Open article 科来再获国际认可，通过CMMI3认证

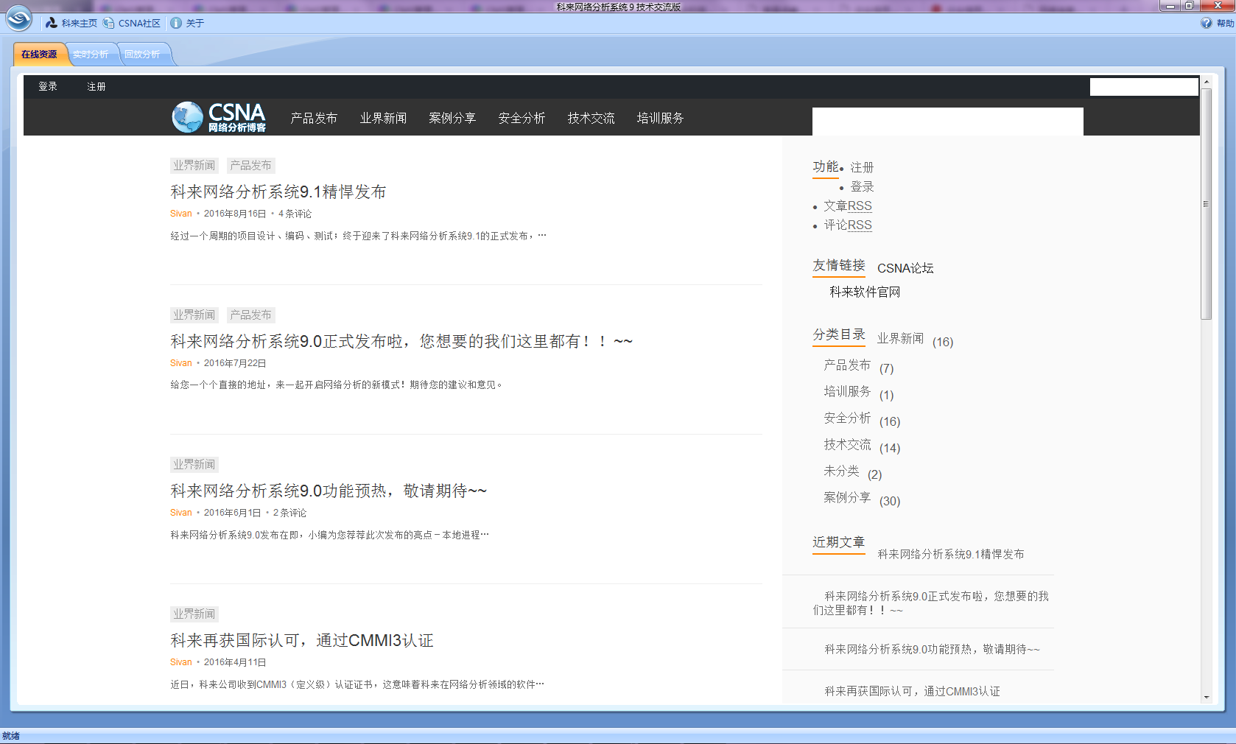coord(302,640)
